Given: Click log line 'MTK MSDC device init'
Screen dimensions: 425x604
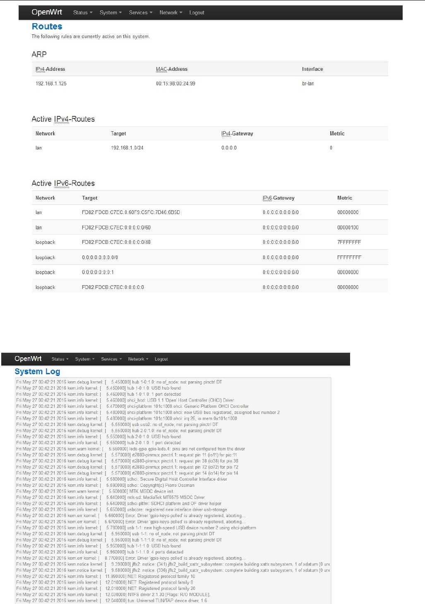Looking at the screenshot, I should click(95, 491).
